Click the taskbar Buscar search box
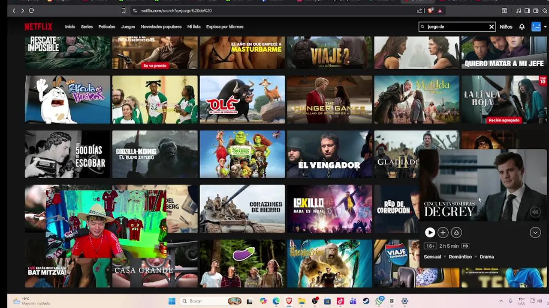 pos(211,301)
